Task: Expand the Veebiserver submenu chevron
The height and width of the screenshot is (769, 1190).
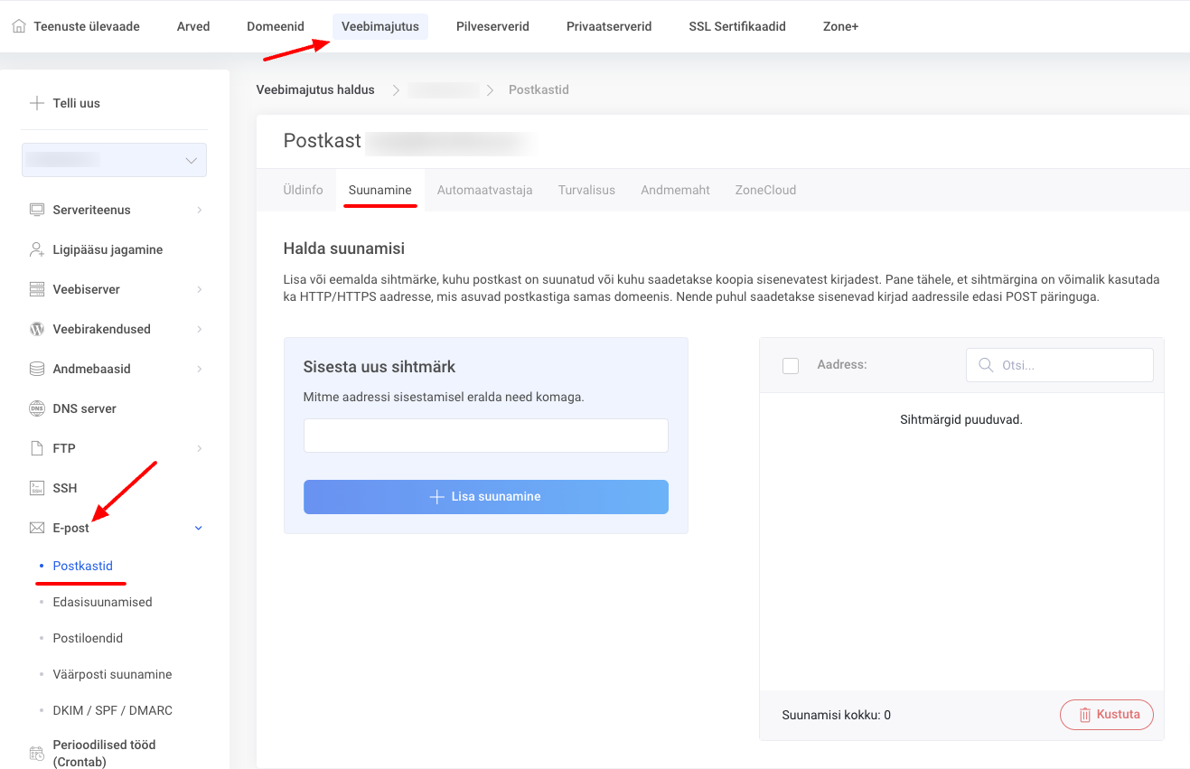Action: coord(199,289)
